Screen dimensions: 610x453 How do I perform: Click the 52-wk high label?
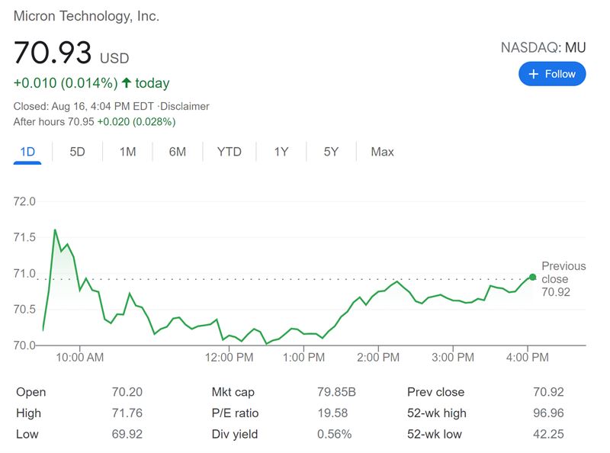(x=436, y=413)
